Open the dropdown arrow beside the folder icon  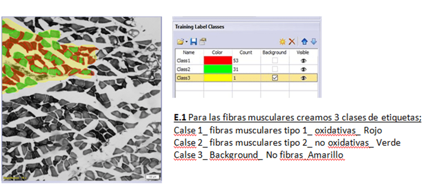pyautogui.click(x=185, y=42)
